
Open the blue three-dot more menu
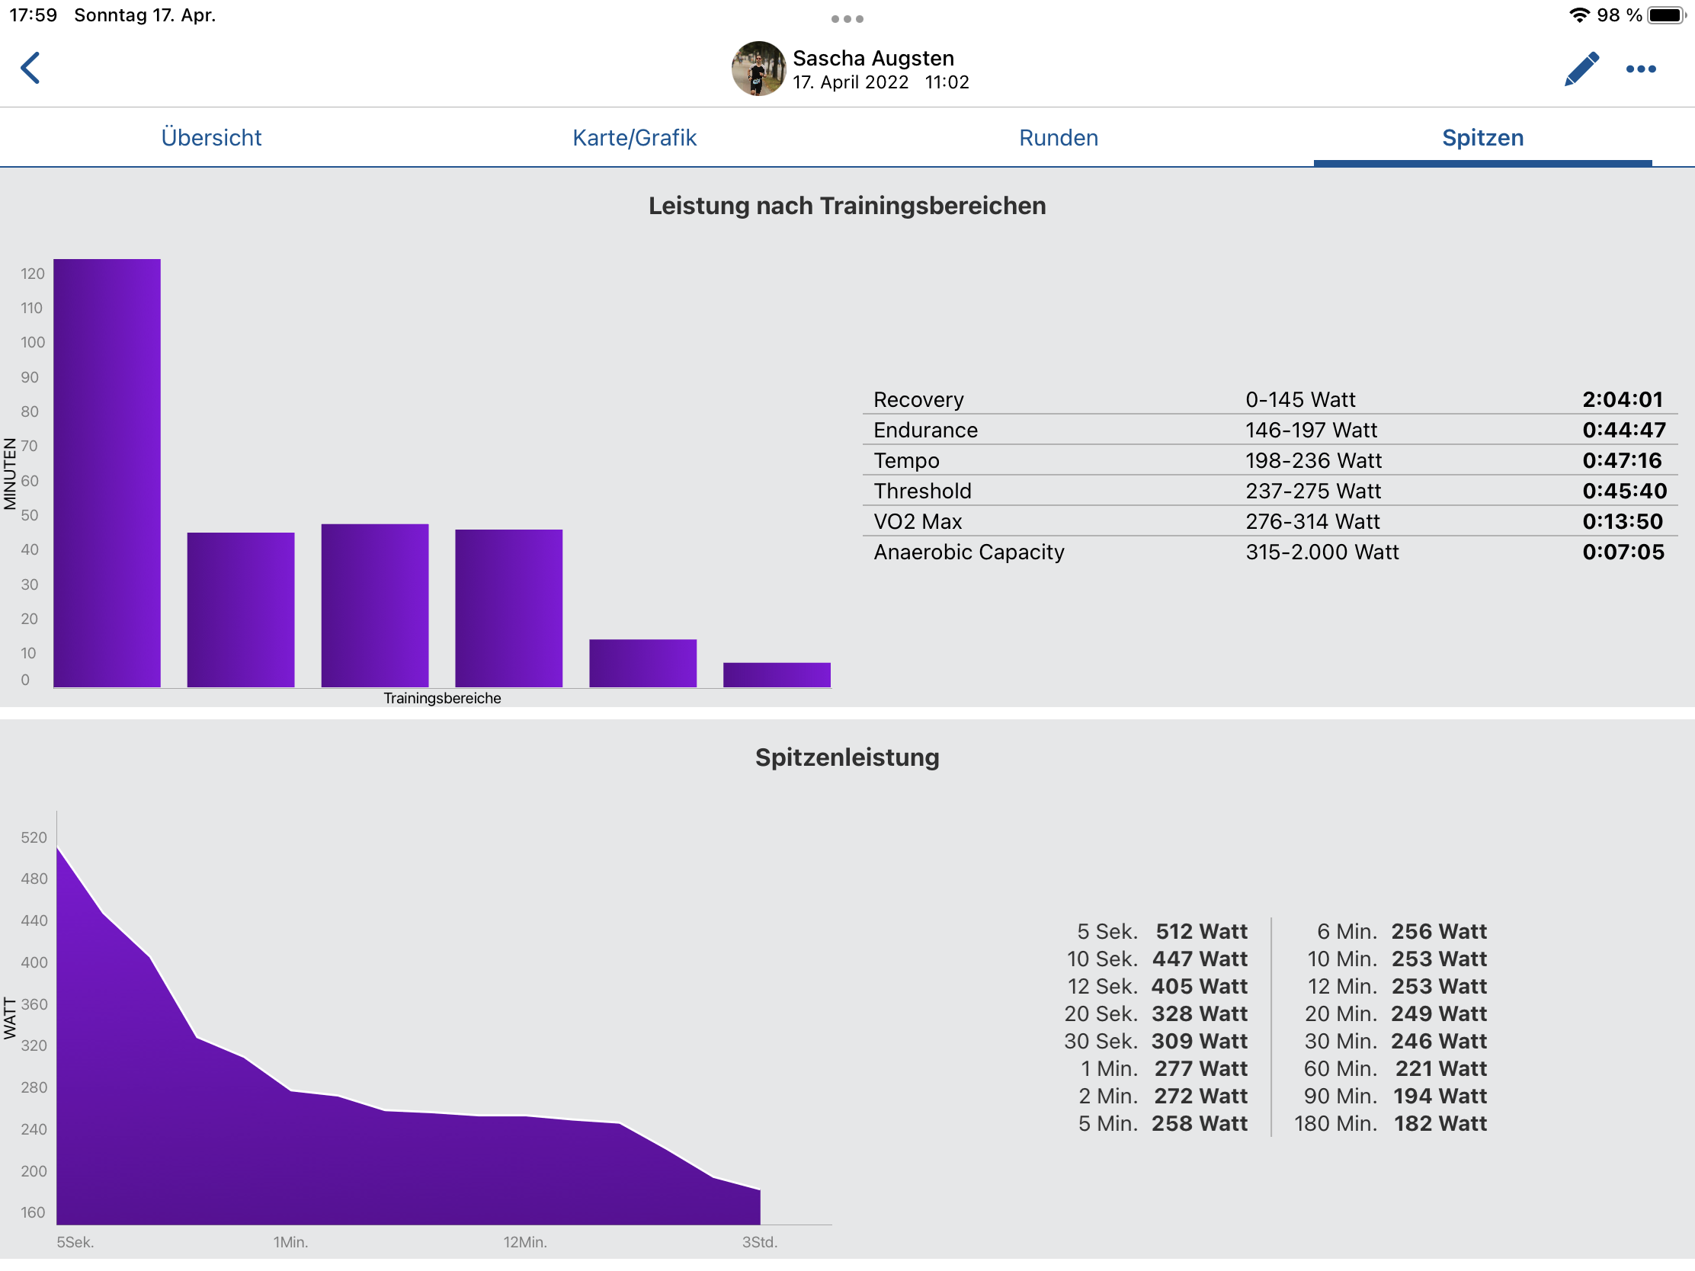pos(1641,69)
